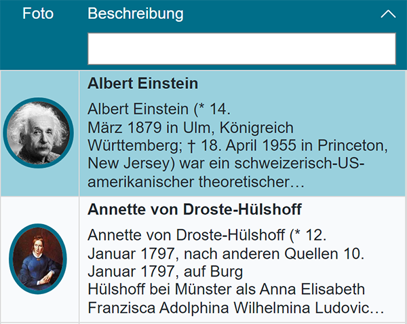
Task: Click the Foto column header
Action: (38, 14)
